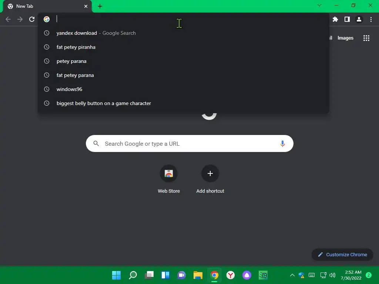379x284 pixels.
Task: Toggle the side panel icon
Action: point(347,19)
